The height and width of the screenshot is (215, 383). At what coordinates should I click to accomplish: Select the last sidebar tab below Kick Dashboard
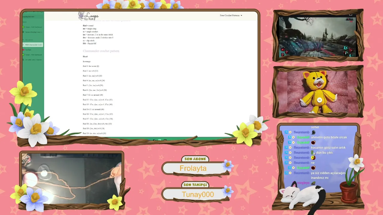pyautogui.click(x=33, y=60)
